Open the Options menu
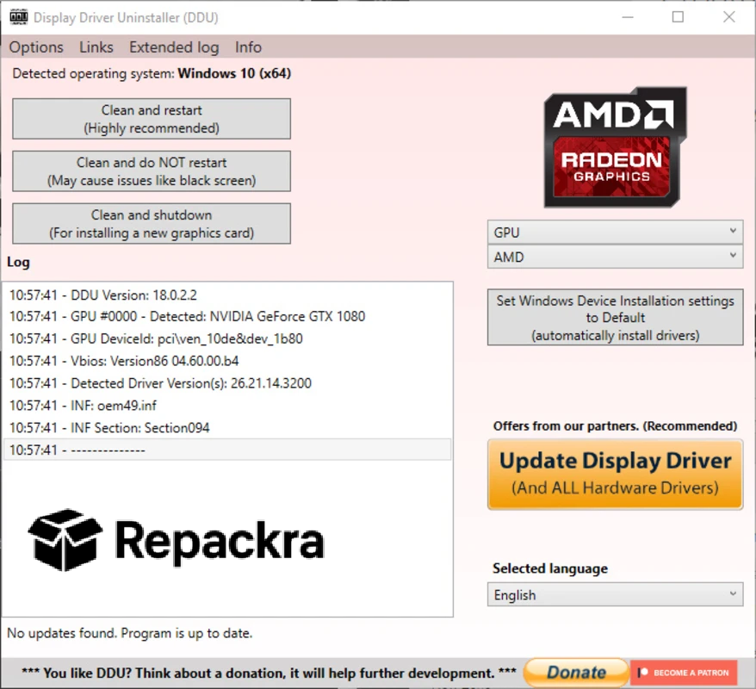 [36, 47]
